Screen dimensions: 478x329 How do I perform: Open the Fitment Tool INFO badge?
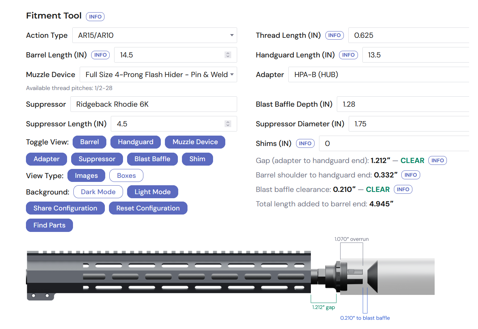pos(95,17)
